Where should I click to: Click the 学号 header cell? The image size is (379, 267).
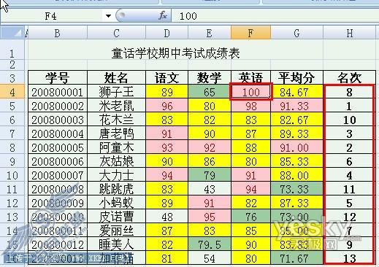click(58, 77)
